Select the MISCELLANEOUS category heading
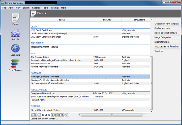 point(39,90)
